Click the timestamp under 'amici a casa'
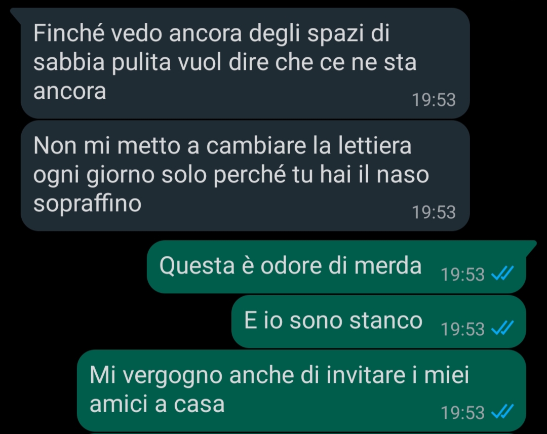Viewport: 547px width, 434px height. [x=462, y=412]
